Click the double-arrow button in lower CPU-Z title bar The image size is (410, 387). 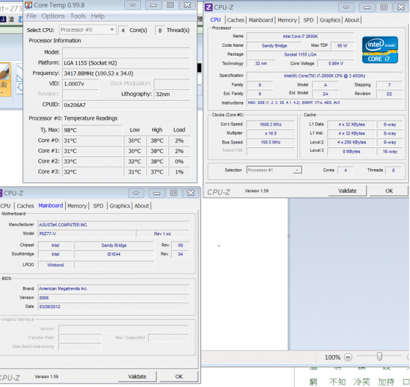136,193
